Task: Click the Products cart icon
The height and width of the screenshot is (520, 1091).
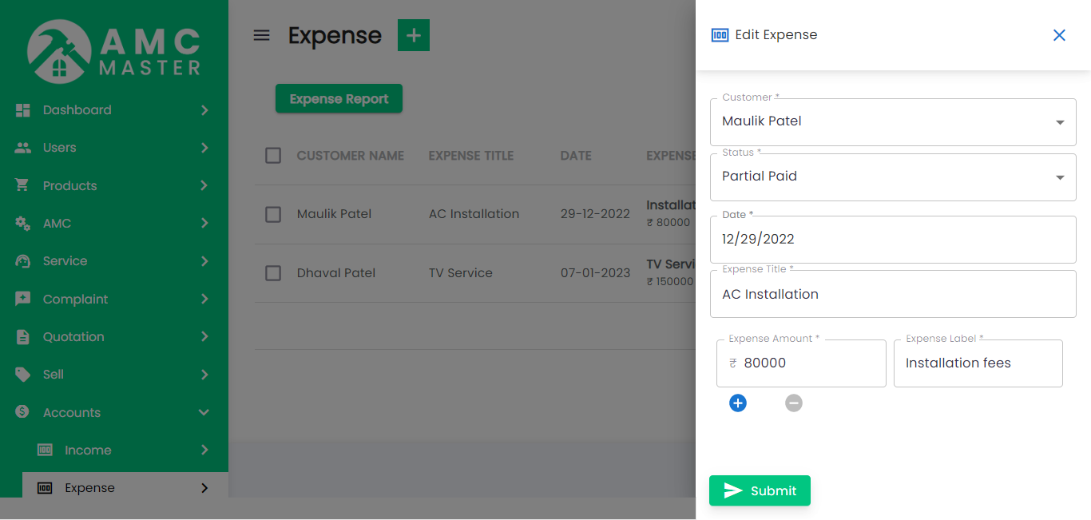Action: (x=23, y=185)
